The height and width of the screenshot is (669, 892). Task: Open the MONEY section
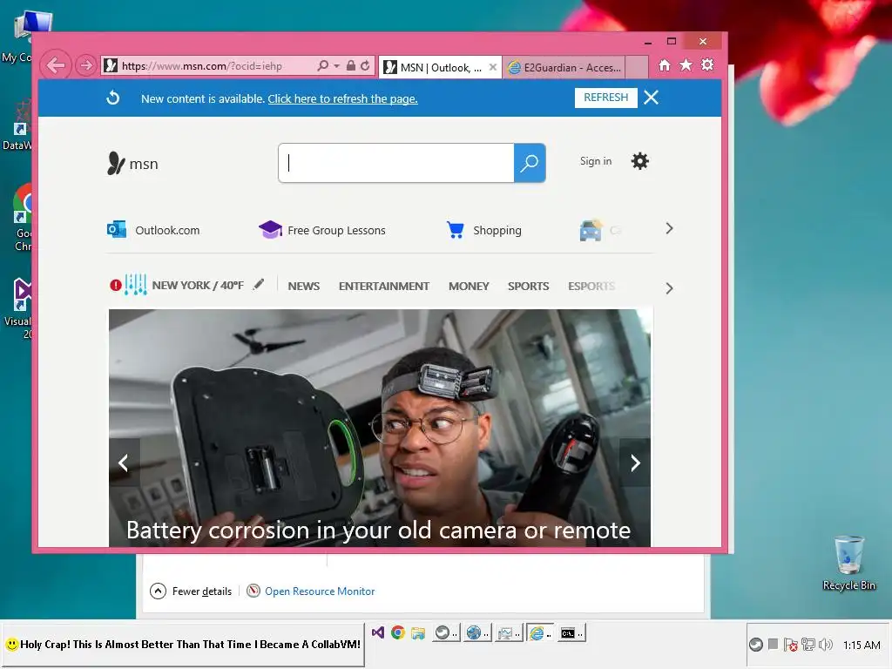tap(469, 286)
